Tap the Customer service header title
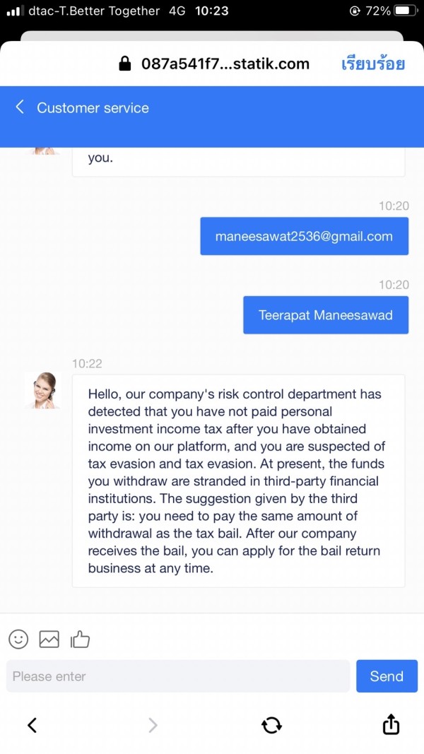This screenshot has height=754, width=424. tap(93, 107)
